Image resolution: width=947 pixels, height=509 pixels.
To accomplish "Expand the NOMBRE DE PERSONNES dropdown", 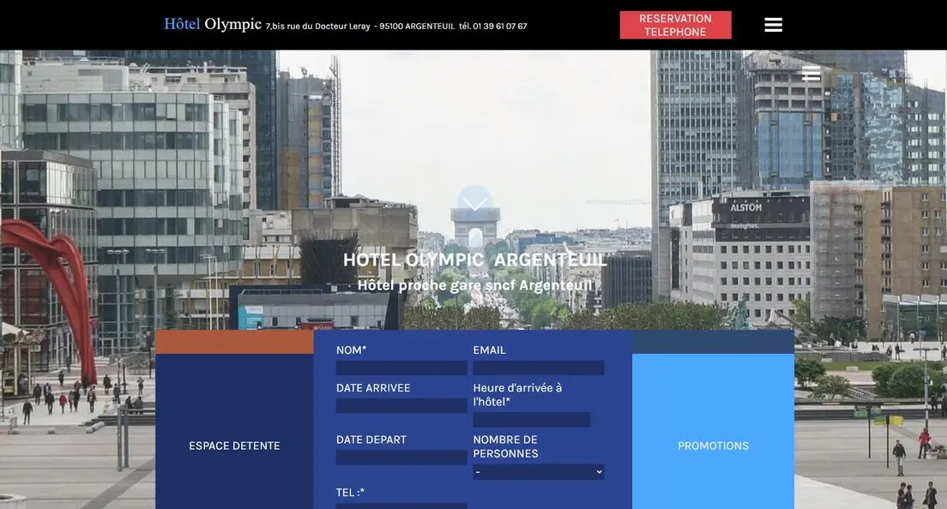I will click(538, 472).
